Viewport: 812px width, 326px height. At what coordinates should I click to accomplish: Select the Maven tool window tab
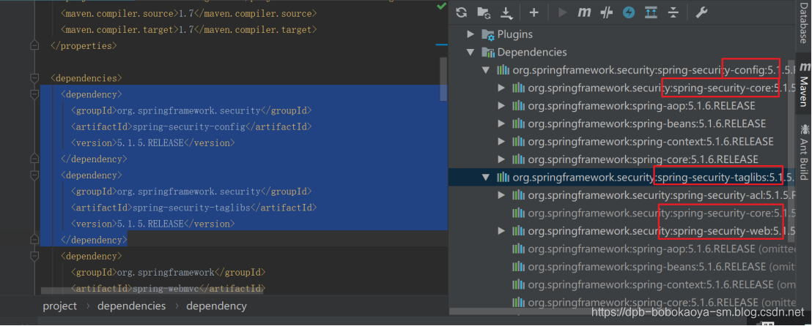pos(804,83)
